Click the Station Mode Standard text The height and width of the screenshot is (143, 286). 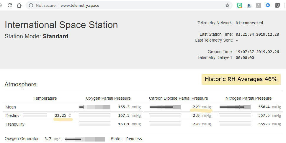37,36
